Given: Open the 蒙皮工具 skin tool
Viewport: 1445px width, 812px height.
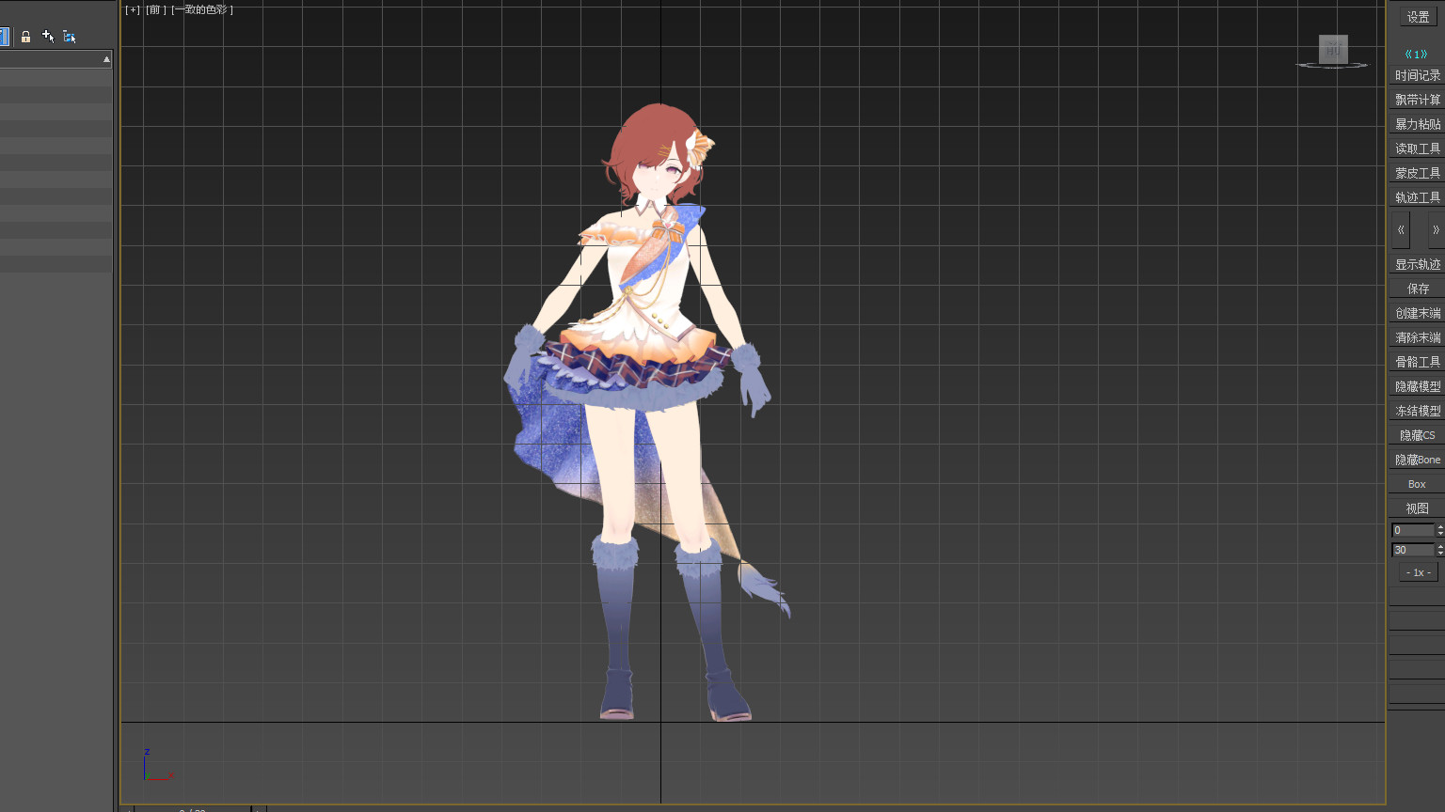Looking at the screenshot, I should click(1417, 173).
